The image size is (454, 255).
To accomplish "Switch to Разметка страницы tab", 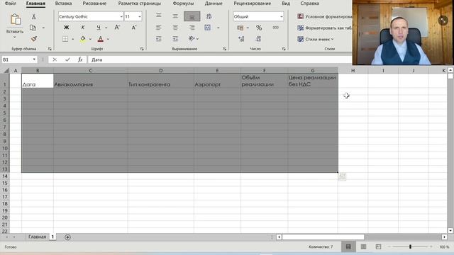I will (140, 4).
